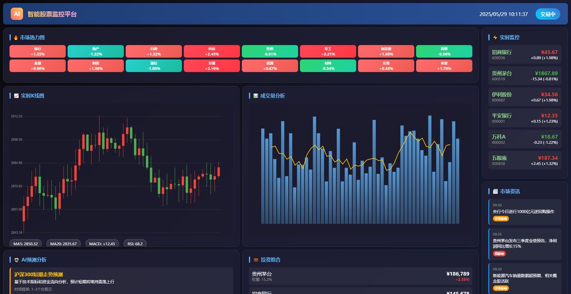571x294 pixels.
Task: Toggle the MA5 indicator chip
Action: coord(25,243)
